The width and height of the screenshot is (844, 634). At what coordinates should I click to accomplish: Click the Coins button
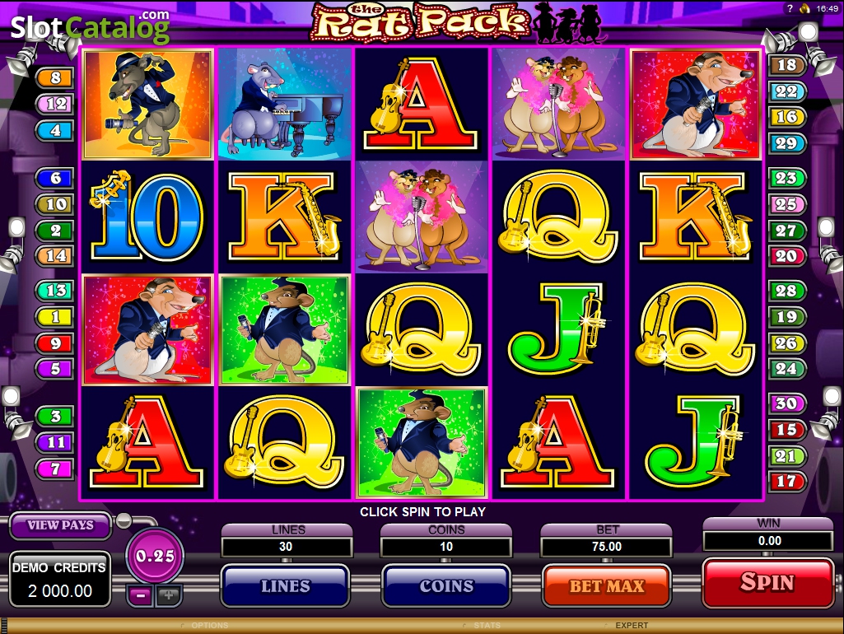(446, 585)
